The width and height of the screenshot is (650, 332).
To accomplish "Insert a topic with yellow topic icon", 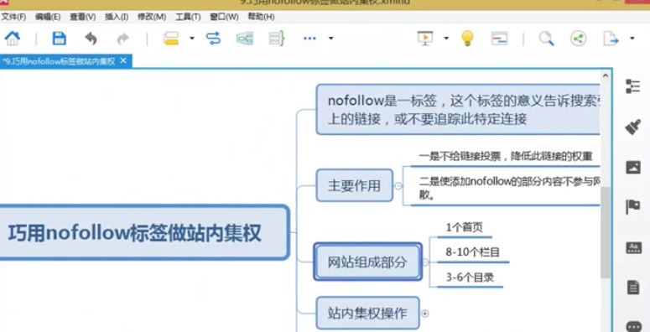I will tap(171, 39).
